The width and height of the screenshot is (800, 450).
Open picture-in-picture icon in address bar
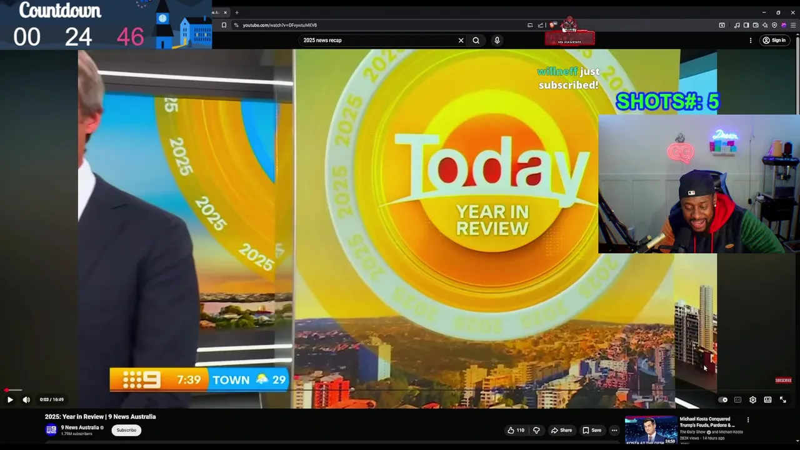click(x=530, y=25)
